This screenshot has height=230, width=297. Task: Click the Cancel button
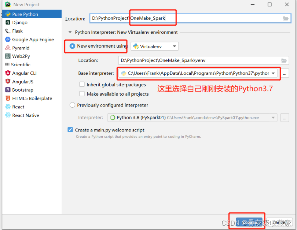tap(280, 222)
